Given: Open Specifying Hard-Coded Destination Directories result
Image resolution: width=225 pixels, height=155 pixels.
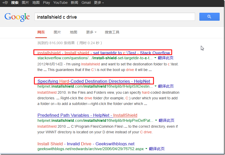Looking at the screenshot, I should (x=94, y=81).
